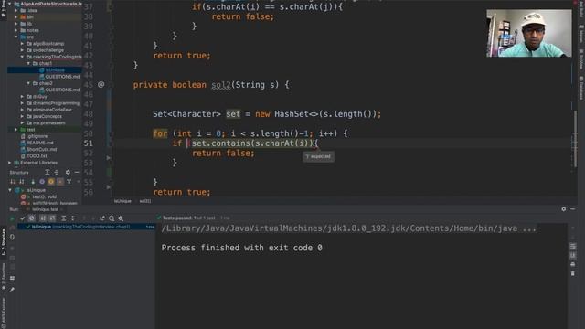Select test(): void in Structure panel
The image size is (585, 329).
44,196
